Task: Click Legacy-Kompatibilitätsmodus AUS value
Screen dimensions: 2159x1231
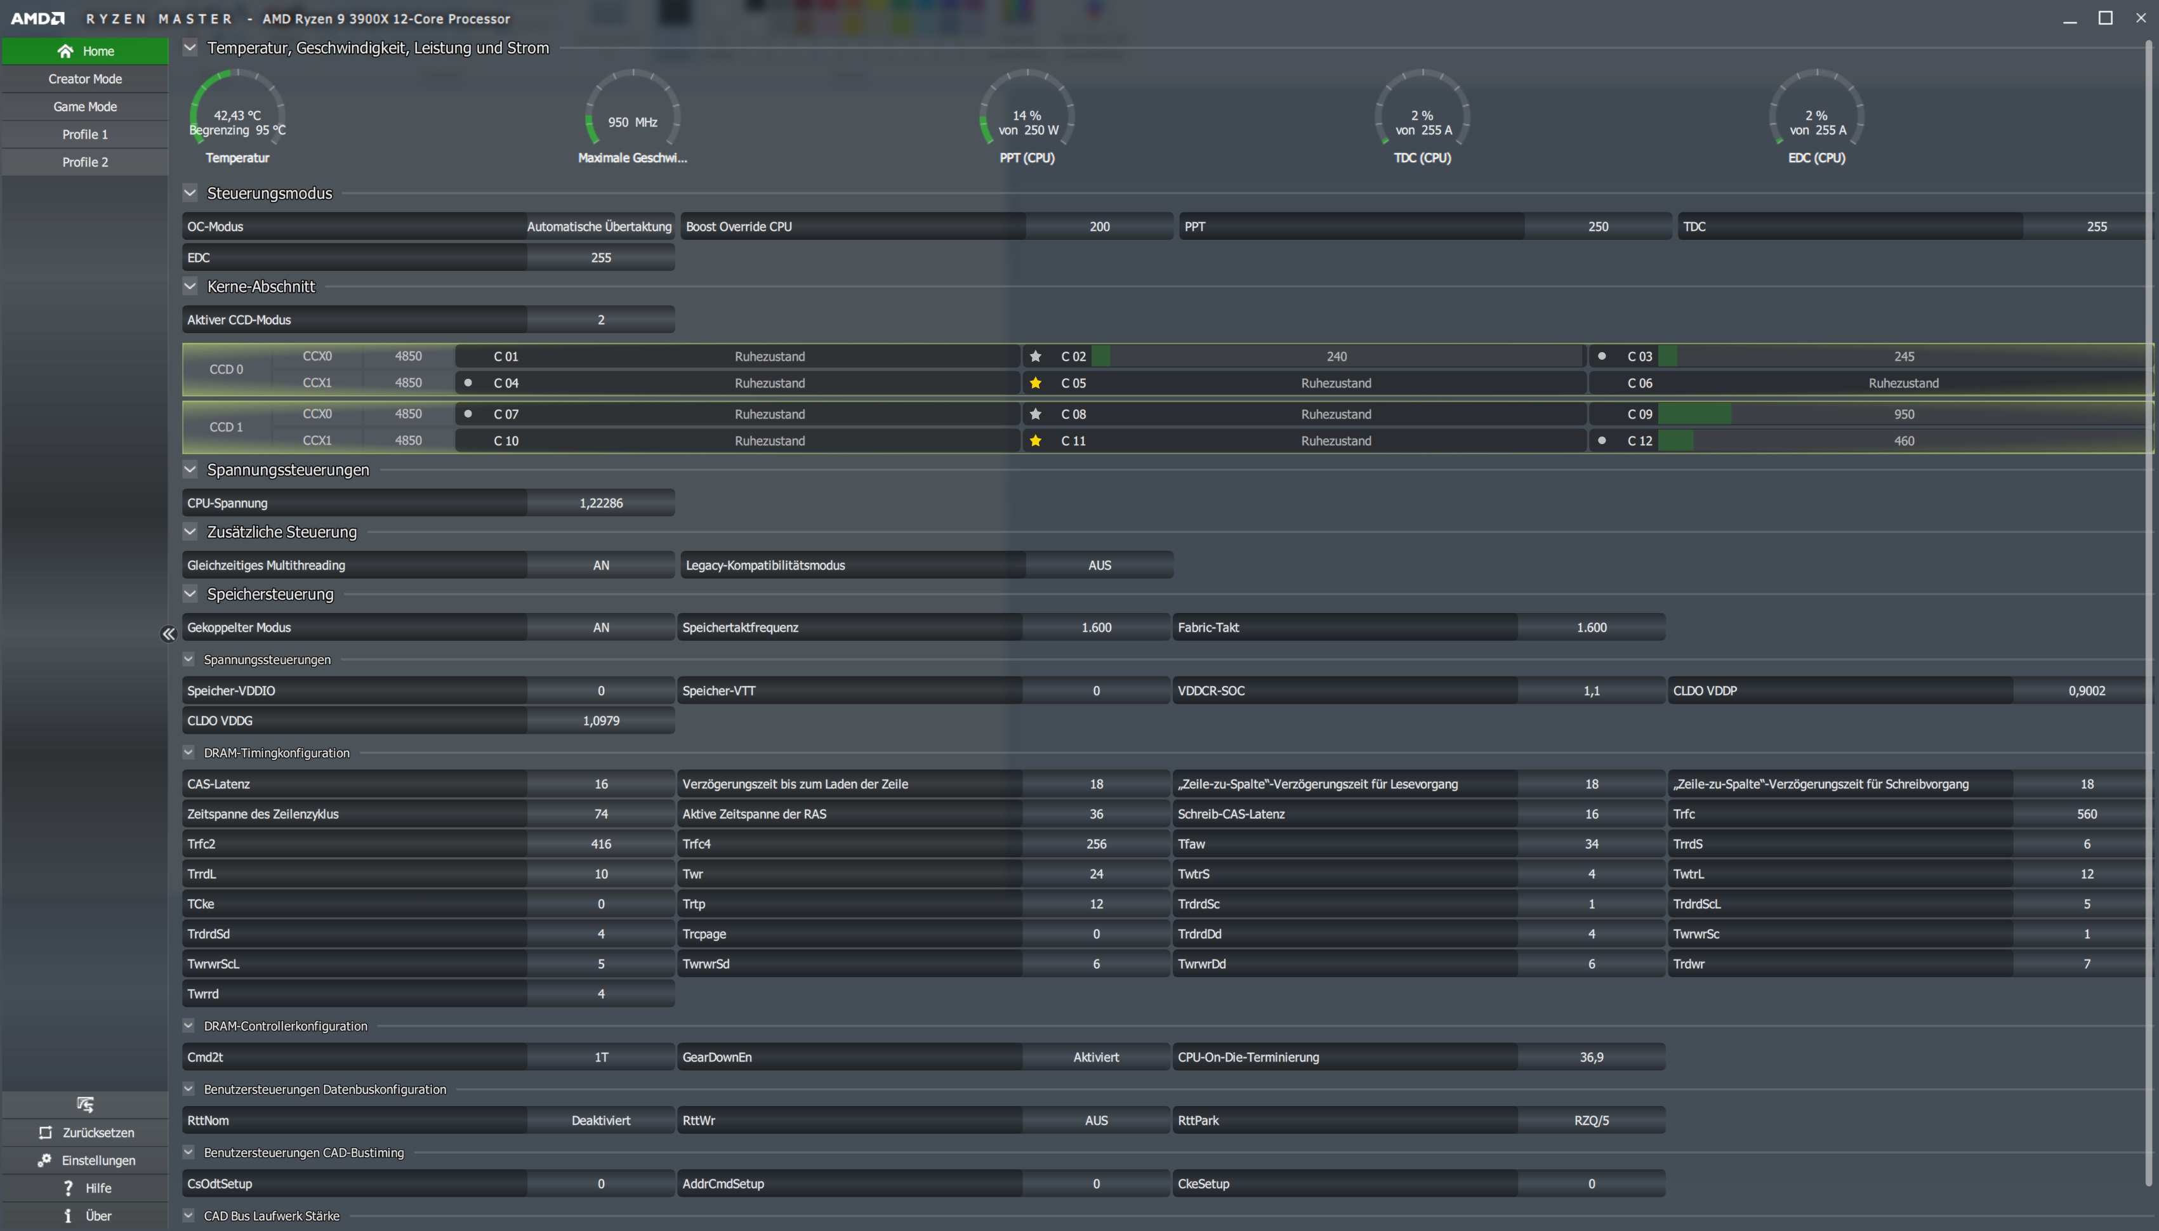Action: (1099, 565)
